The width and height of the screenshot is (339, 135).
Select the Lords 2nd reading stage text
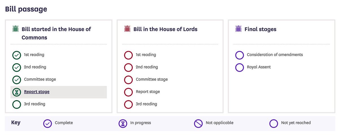(147, 67)
